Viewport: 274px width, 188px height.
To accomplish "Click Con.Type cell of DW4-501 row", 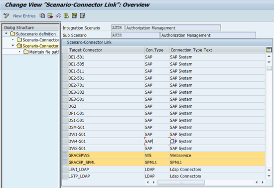I will (x=157, y=141).
